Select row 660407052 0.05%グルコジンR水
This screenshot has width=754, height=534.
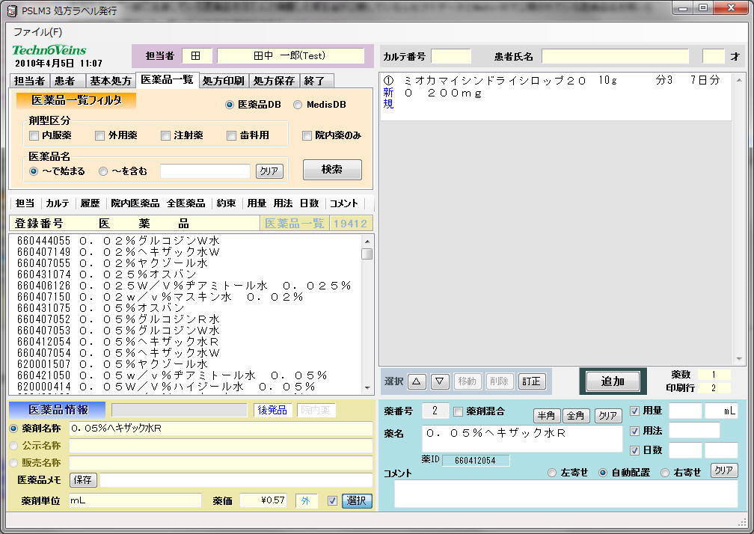(x=186, y=319)
